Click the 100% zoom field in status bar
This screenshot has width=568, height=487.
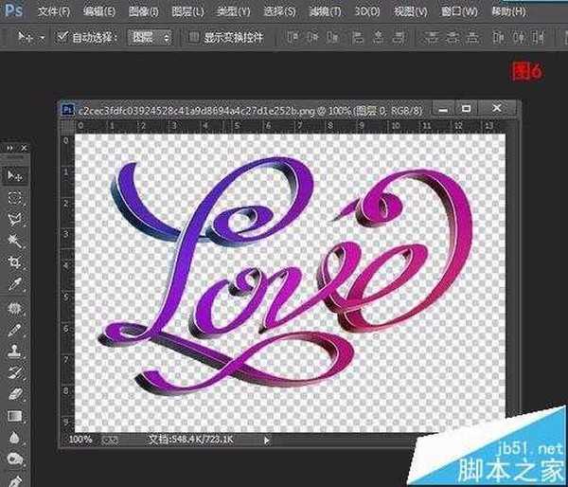(81, 440)
